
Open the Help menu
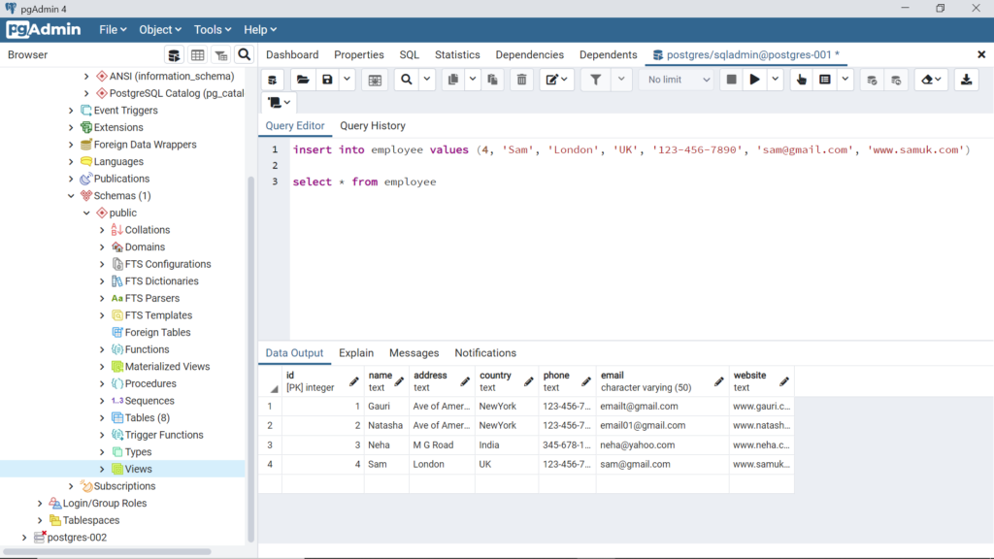pyautogui.click(x=260, y=30)
